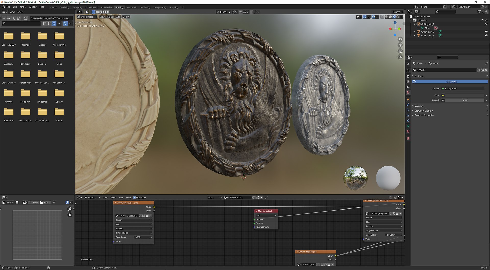Viewport: 490px width, 270px height.
Task: Expand the Viewport Display panel
Action: click(424, 111)
